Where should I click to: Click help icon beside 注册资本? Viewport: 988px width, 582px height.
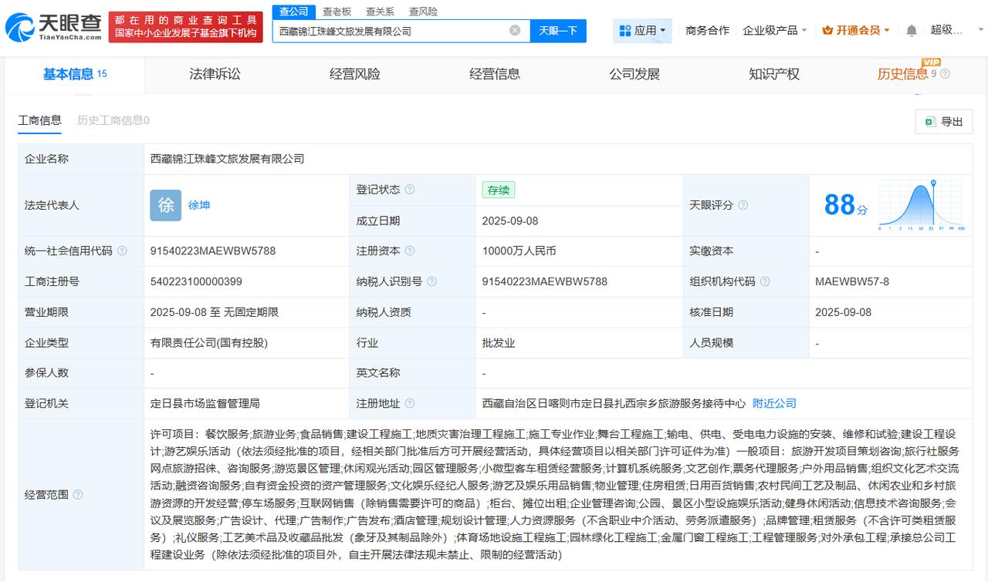(x=410, y=251)
